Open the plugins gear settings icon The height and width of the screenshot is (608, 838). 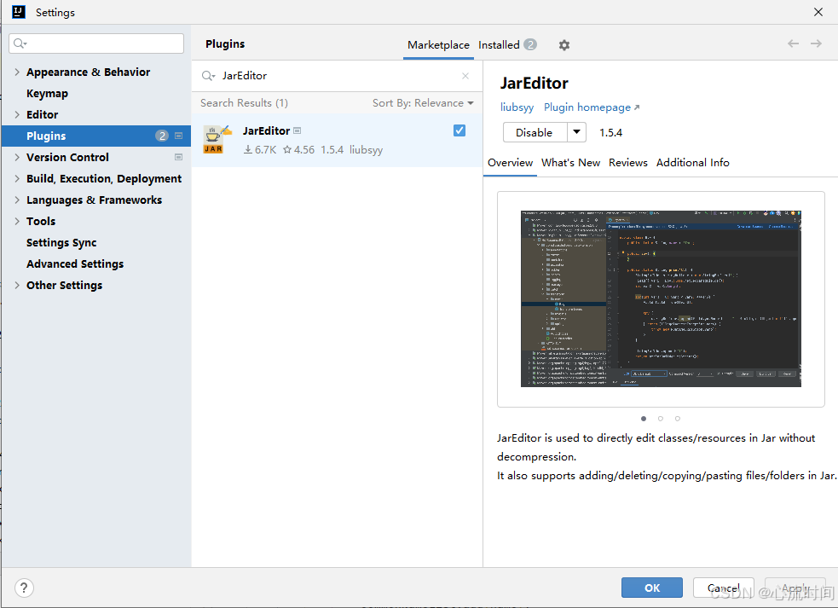click(x=563, y=45)
